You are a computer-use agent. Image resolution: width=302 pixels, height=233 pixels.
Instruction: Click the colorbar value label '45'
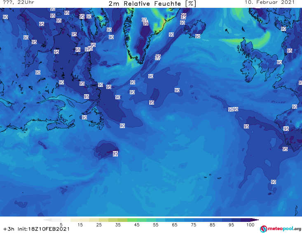[x=137, y=225]
